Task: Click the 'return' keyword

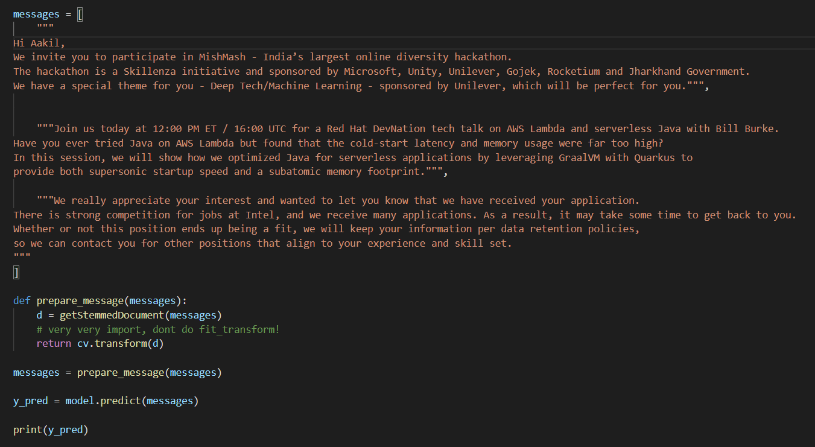Action: 54,344
